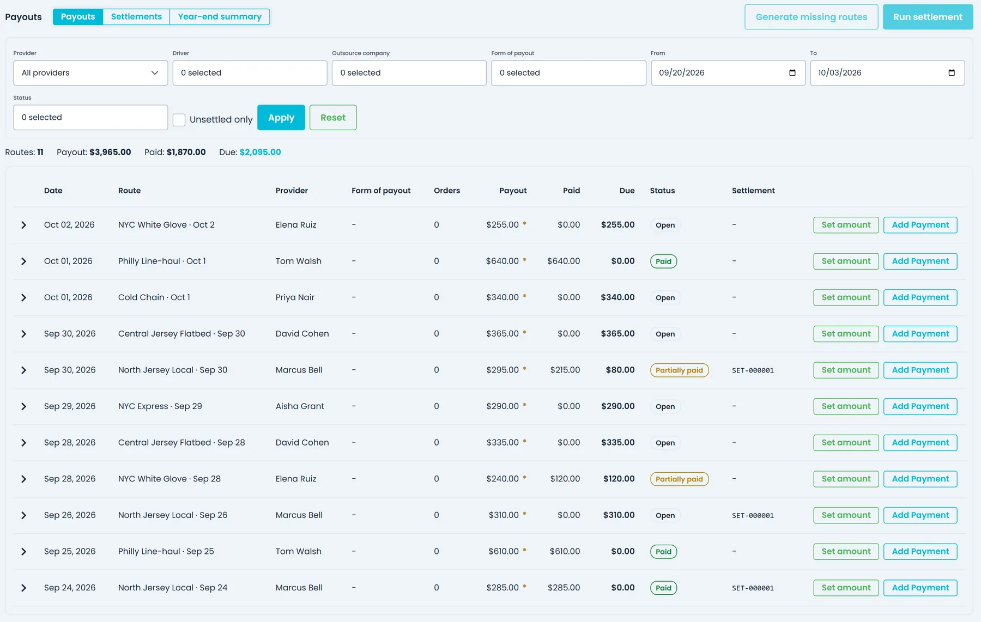Expand the NYC Express · Sep 29 row

pyautogui.click(x=23, y=406)
